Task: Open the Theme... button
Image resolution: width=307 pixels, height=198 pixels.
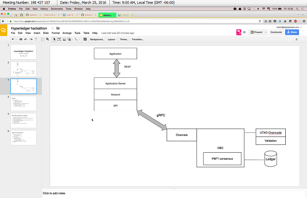Action: [124, 39]
